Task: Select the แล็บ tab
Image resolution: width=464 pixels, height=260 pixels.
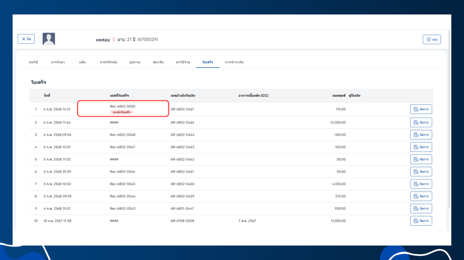Action: tap(82, 62)
